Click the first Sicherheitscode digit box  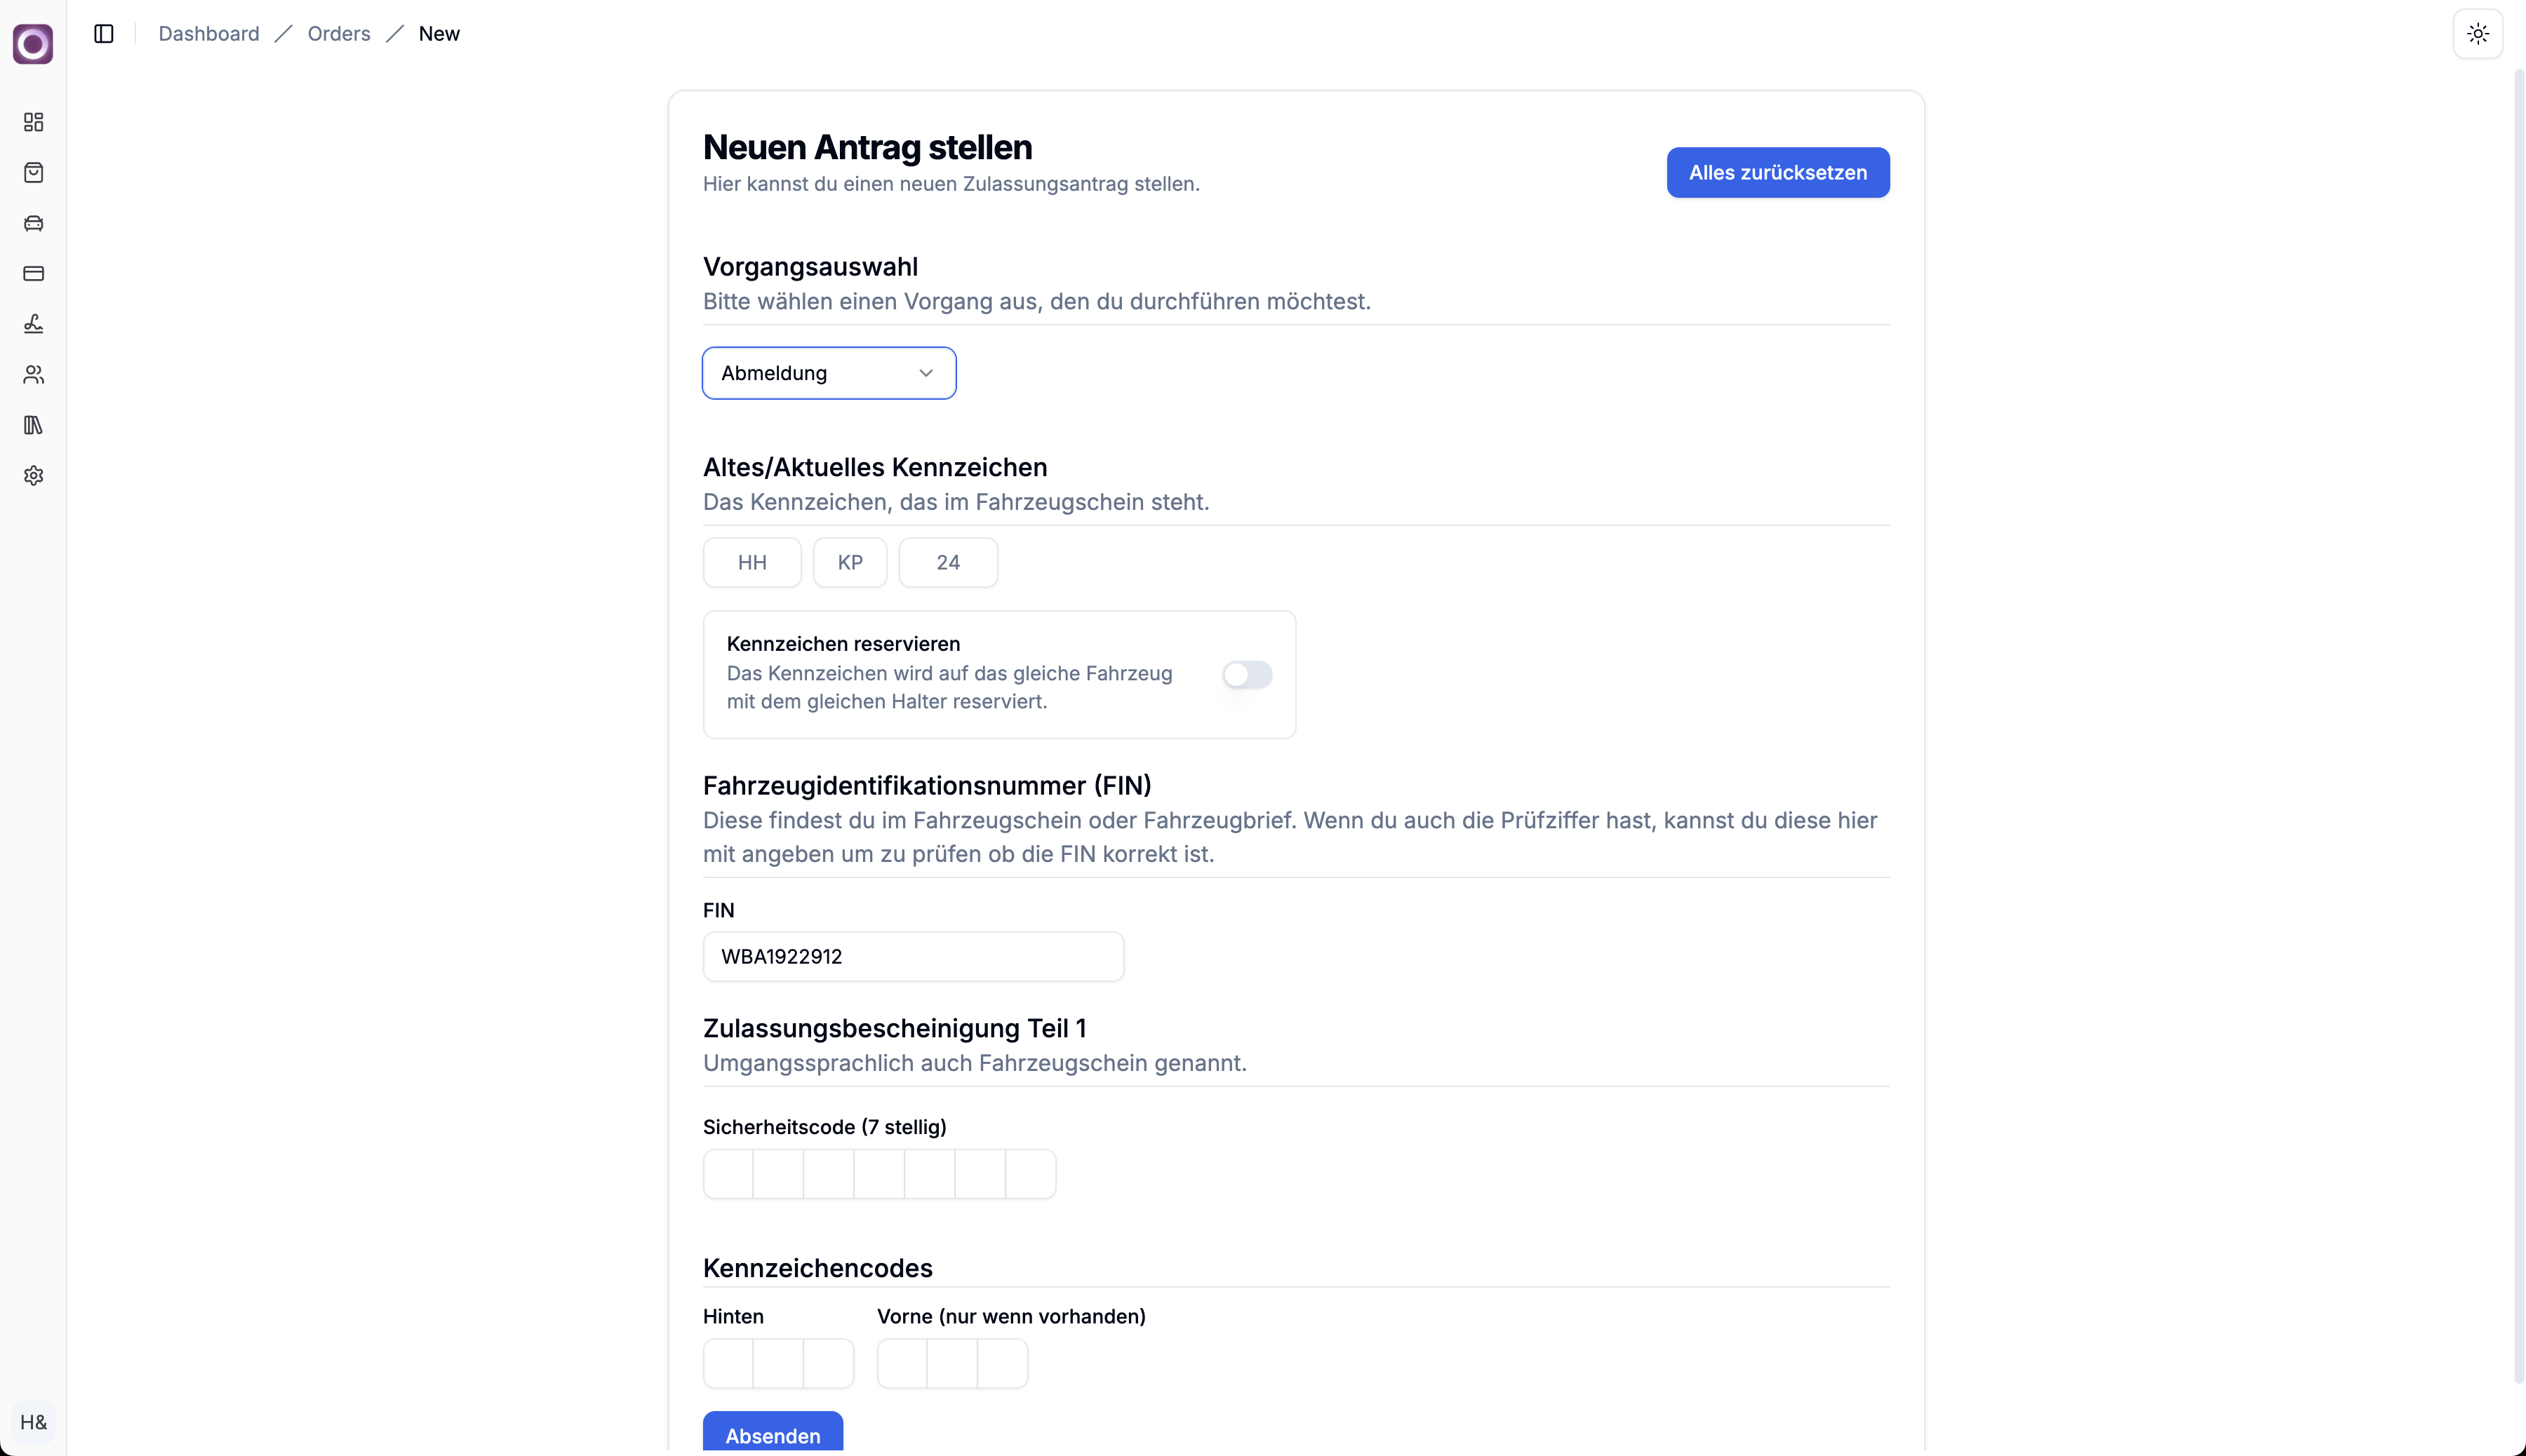pos(728,1174)
